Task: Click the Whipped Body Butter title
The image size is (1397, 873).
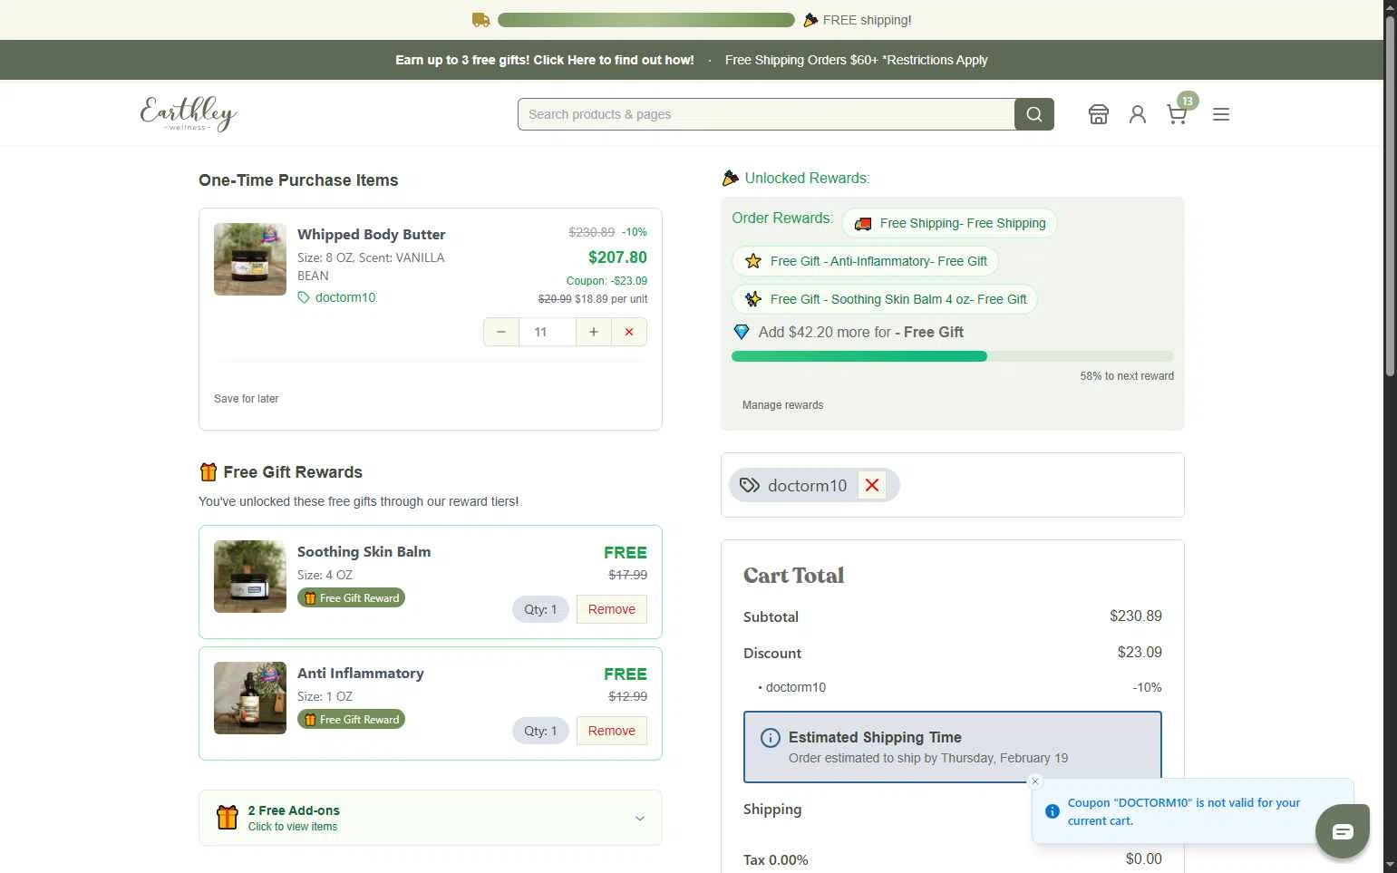Action: tap(372, 234)
